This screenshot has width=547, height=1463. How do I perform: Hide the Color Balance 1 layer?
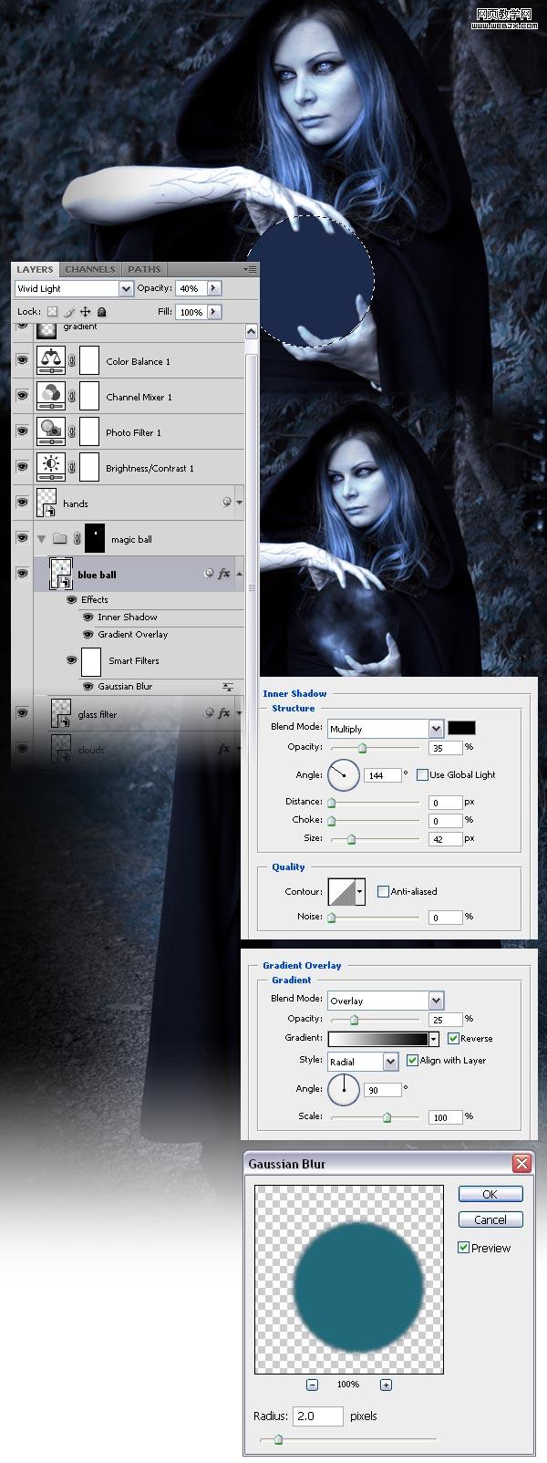22,361
